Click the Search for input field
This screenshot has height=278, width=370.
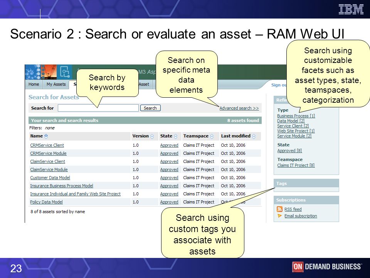98,108
